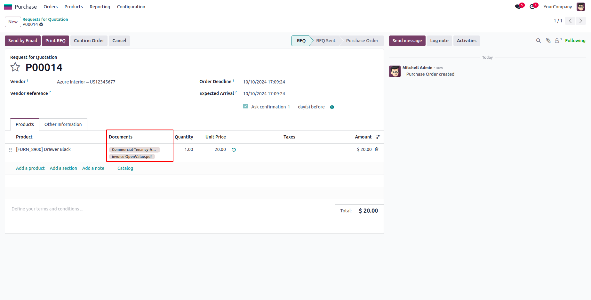The width and height of the screenshot is (591, 300).
Task: Delete the Drawer Black line with trash icon
Action: pos(377,149)
